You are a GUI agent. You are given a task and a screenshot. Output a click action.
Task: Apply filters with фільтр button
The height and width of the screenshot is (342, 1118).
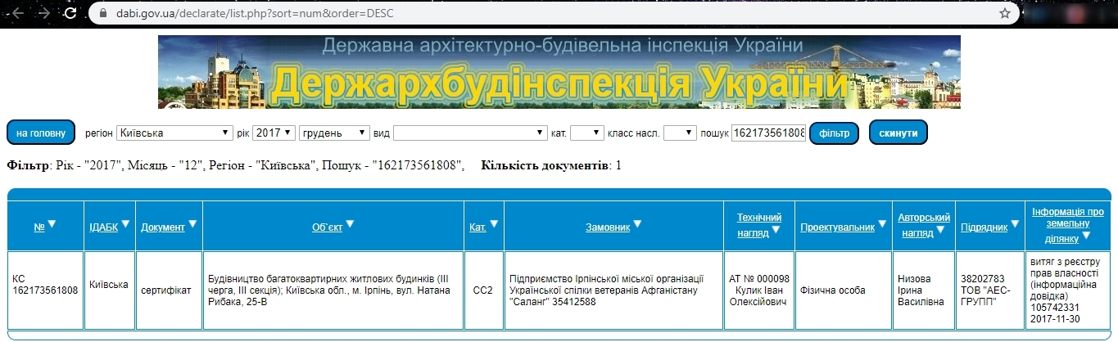[x=833, y=133]
